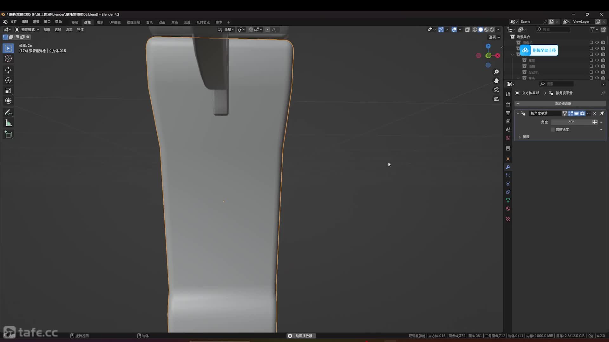Toggle snapping magnet in the header

click(x=251, y=29)
